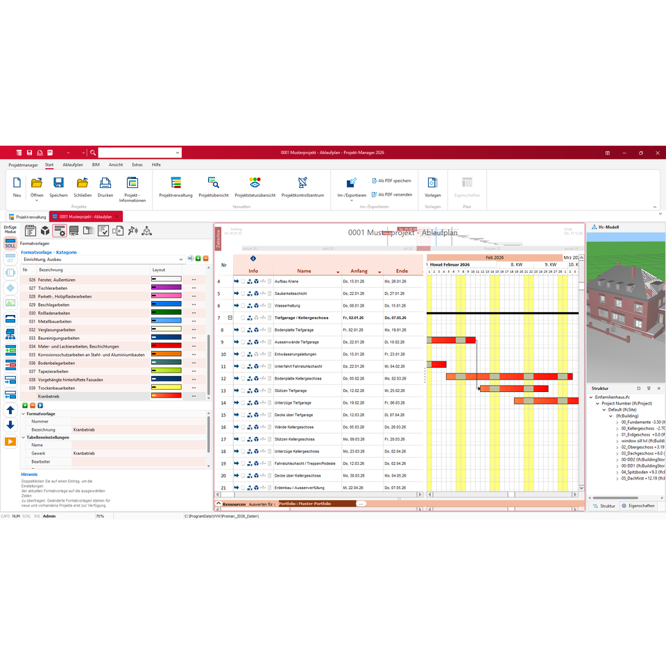The image size is (666, 666).
Task: Click the Vorlagen icon in the ribbon
Action: [x=432, y=183]
